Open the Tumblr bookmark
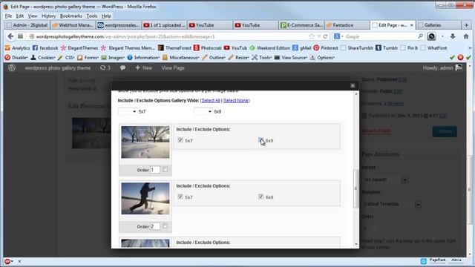 click(387, 47)
